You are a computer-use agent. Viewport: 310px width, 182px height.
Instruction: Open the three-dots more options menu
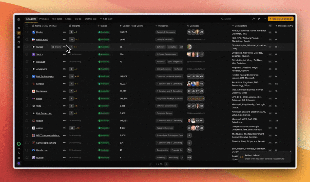pyautogui.click(x=265, y=19)
